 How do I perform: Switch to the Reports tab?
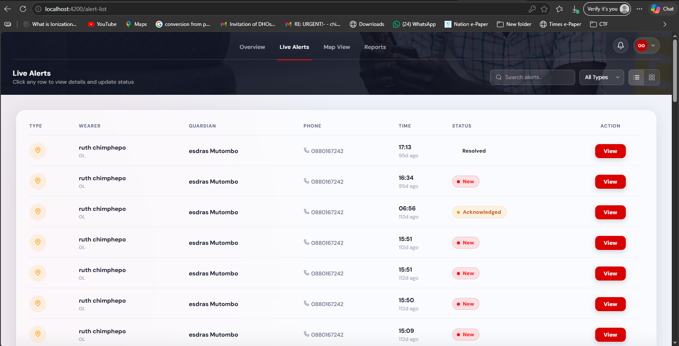[375, 47]
